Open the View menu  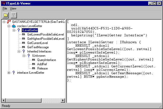click(13, 8)
